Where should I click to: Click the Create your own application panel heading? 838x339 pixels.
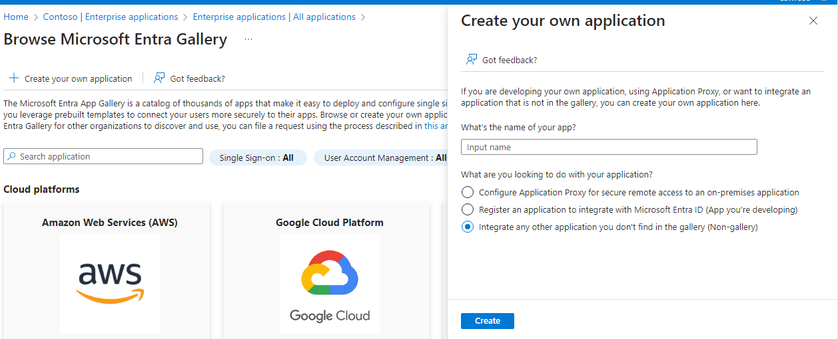tap(563, 21)
